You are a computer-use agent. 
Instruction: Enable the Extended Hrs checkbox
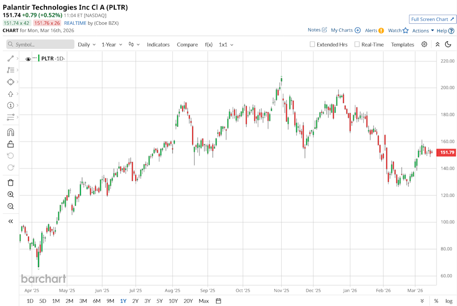pyautogui.click(x=312, y=44)
